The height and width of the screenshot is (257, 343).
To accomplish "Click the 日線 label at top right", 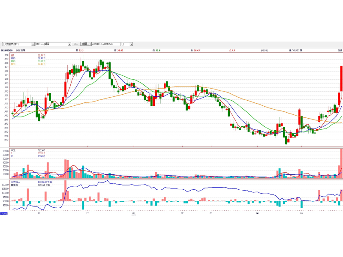I will click(339, 51).
